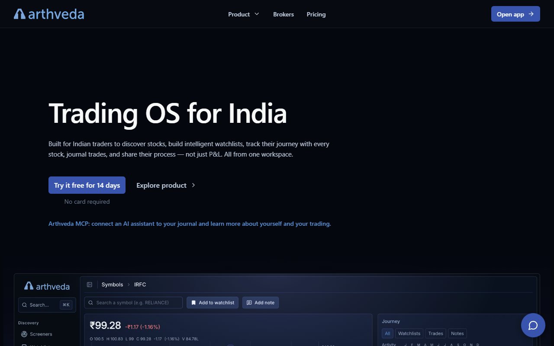Click the 'Trading OS for India' headline

(x=167, y=114)
